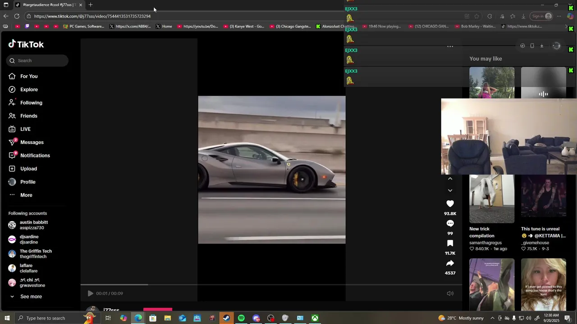Click the TikTok Search field
The height and width of the screenshot is (324, 577).
[x=37, y=61]
